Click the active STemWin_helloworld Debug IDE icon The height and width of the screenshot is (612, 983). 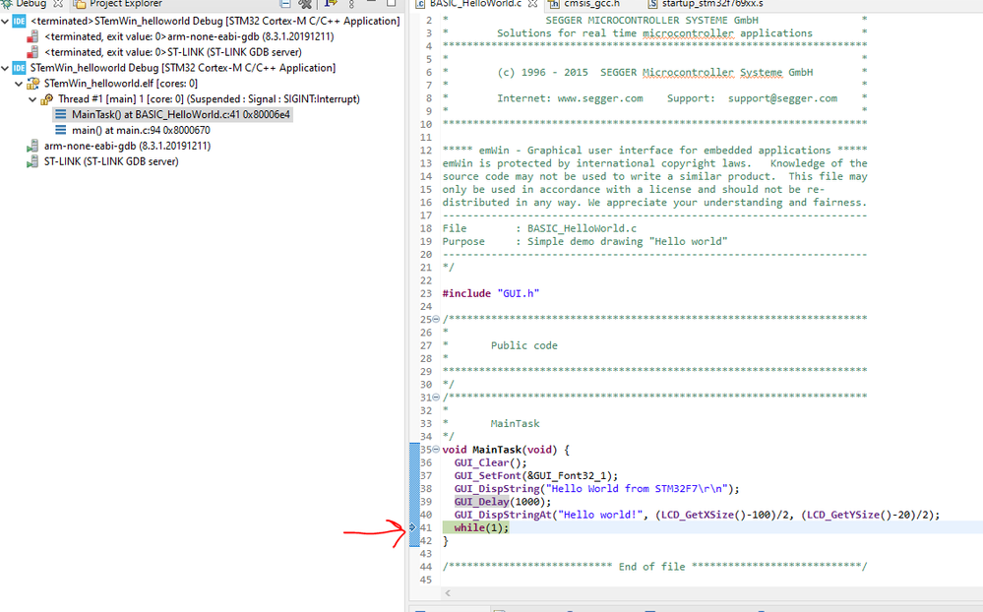pyautogui.click(x=20, y=68)
